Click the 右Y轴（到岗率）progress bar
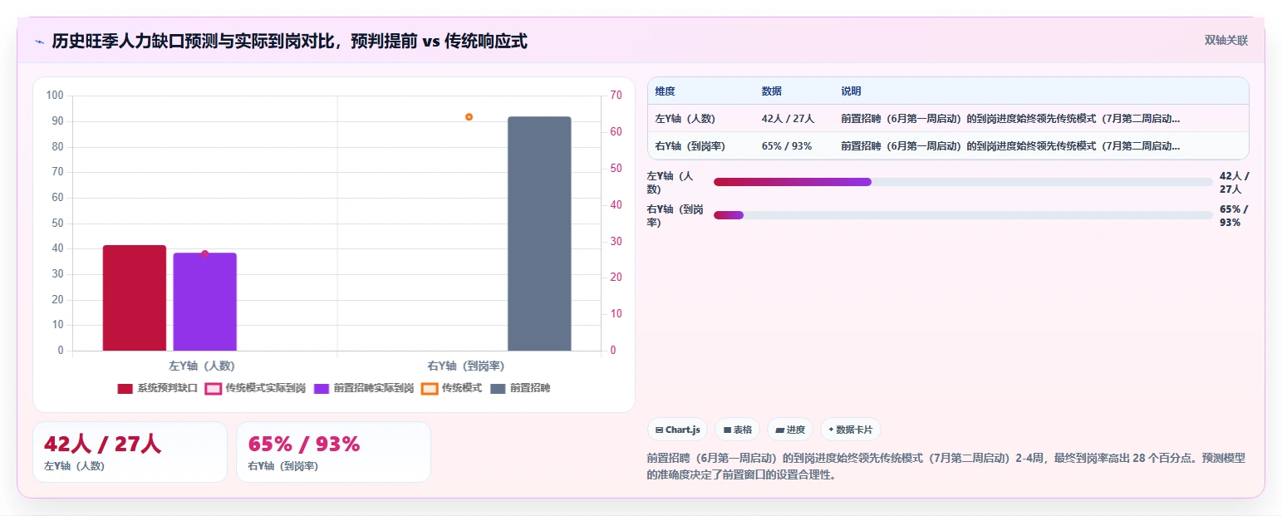Viewport: 1282px width, 516px height. click(963, 215)
